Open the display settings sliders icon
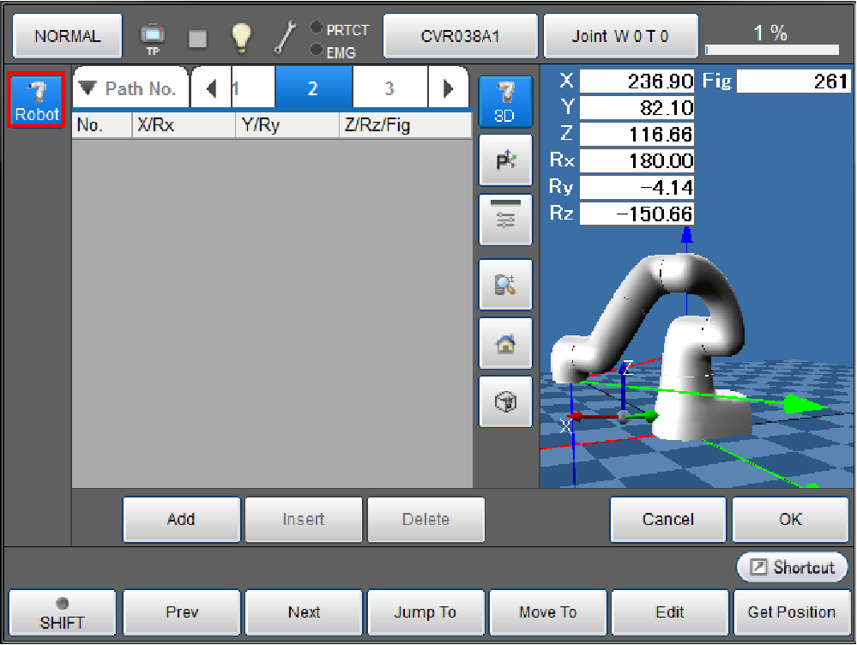857x645 pixels. [x=505, y=220]
